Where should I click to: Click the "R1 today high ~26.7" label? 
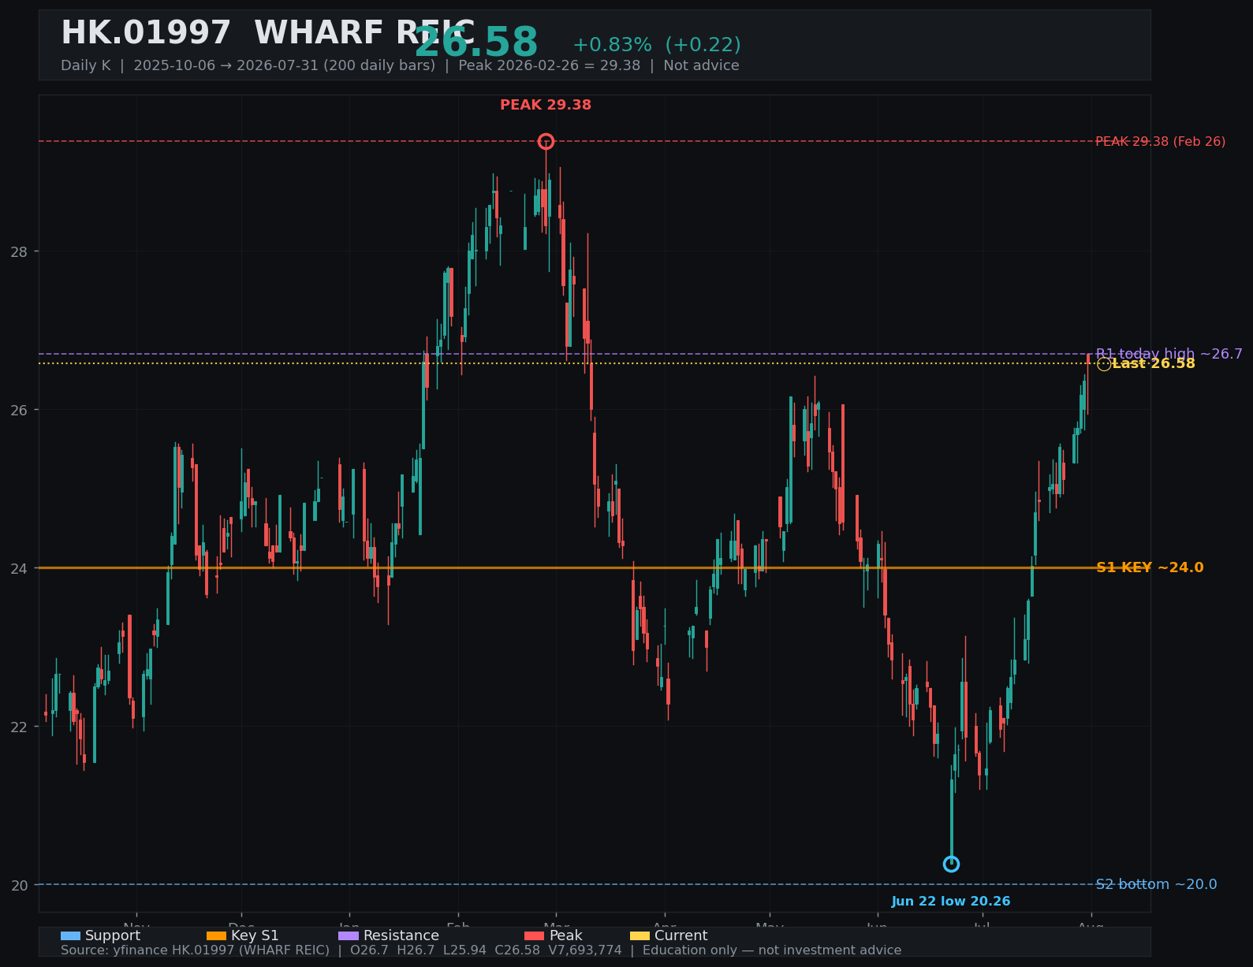1169,354
